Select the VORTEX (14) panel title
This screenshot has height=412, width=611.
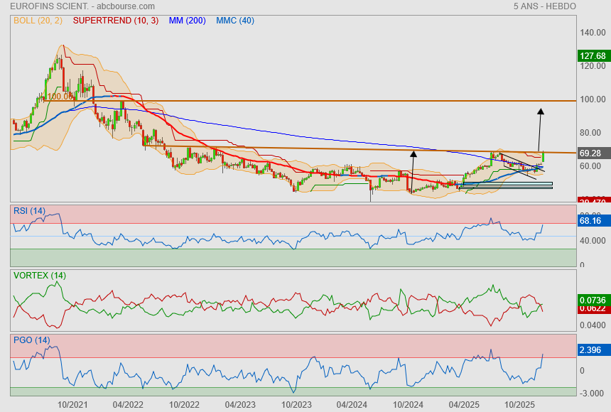(x=39, y=275)
